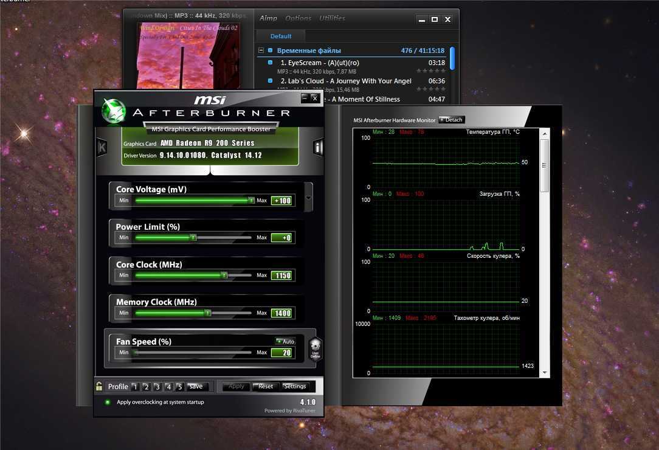This screenshot has height=450, width=659.
Task: Click the profile lock padlock icon
Action: (99, 386)
